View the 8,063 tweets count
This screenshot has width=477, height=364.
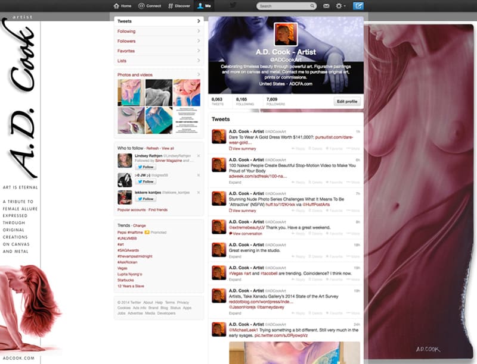[x=217, y=101]
